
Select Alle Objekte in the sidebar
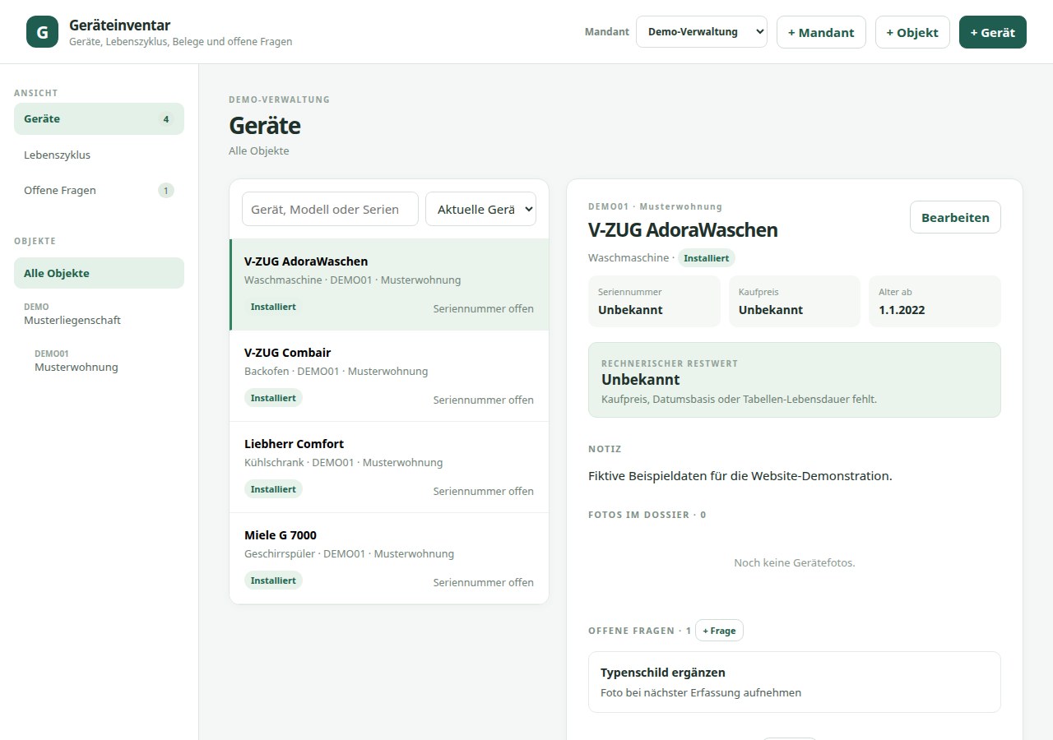point(99,273)
